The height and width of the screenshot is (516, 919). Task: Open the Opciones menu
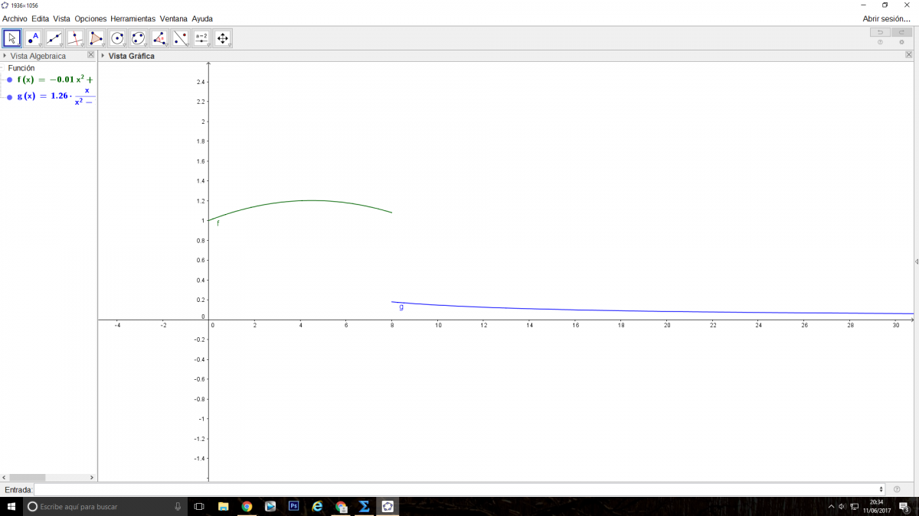[x=90, y=18]
